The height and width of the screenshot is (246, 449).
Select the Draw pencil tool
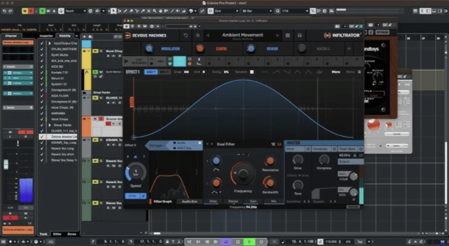click(x=125, y=11)
